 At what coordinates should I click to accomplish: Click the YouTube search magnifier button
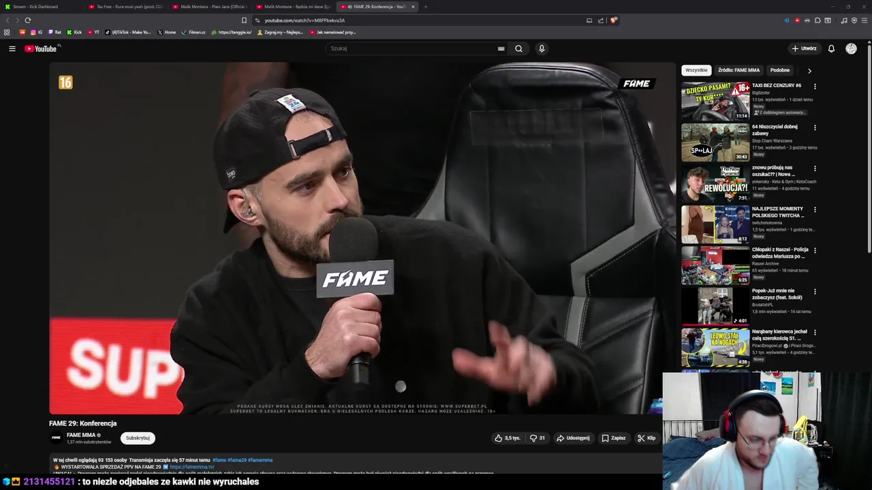518,48
